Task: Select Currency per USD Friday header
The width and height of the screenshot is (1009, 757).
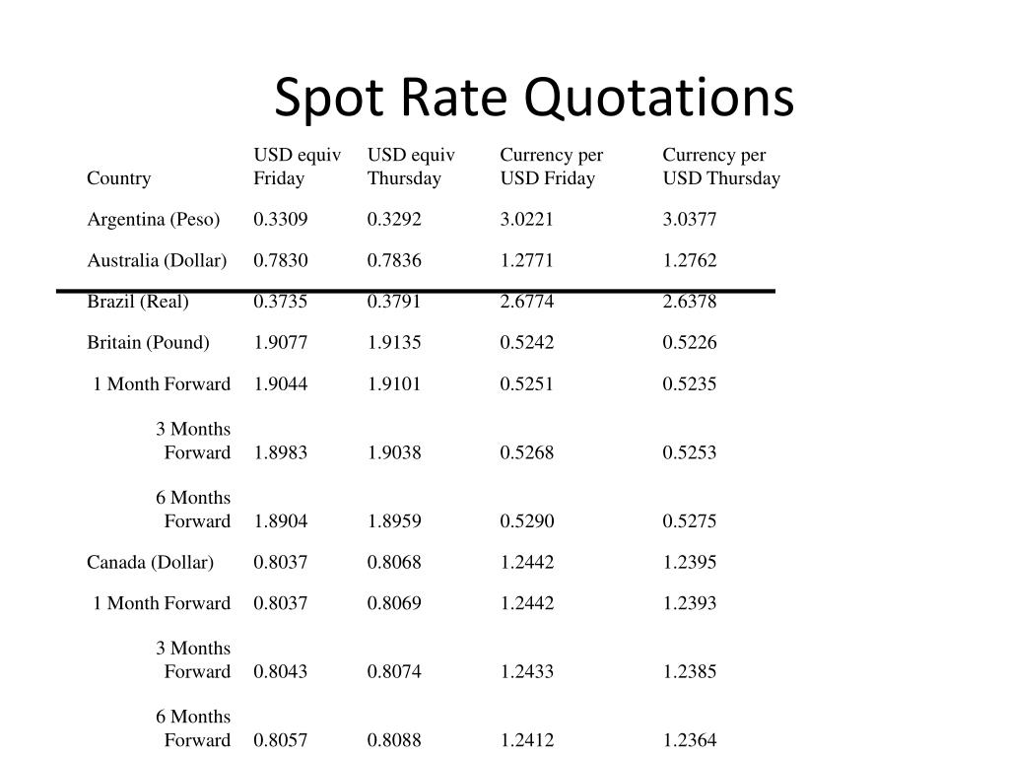Action: point(552,166)
